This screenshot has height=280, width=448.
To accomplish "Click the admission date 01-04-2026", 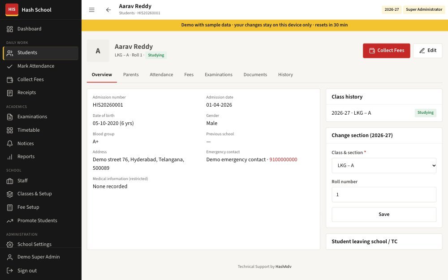I will click(x=219, y=105).
